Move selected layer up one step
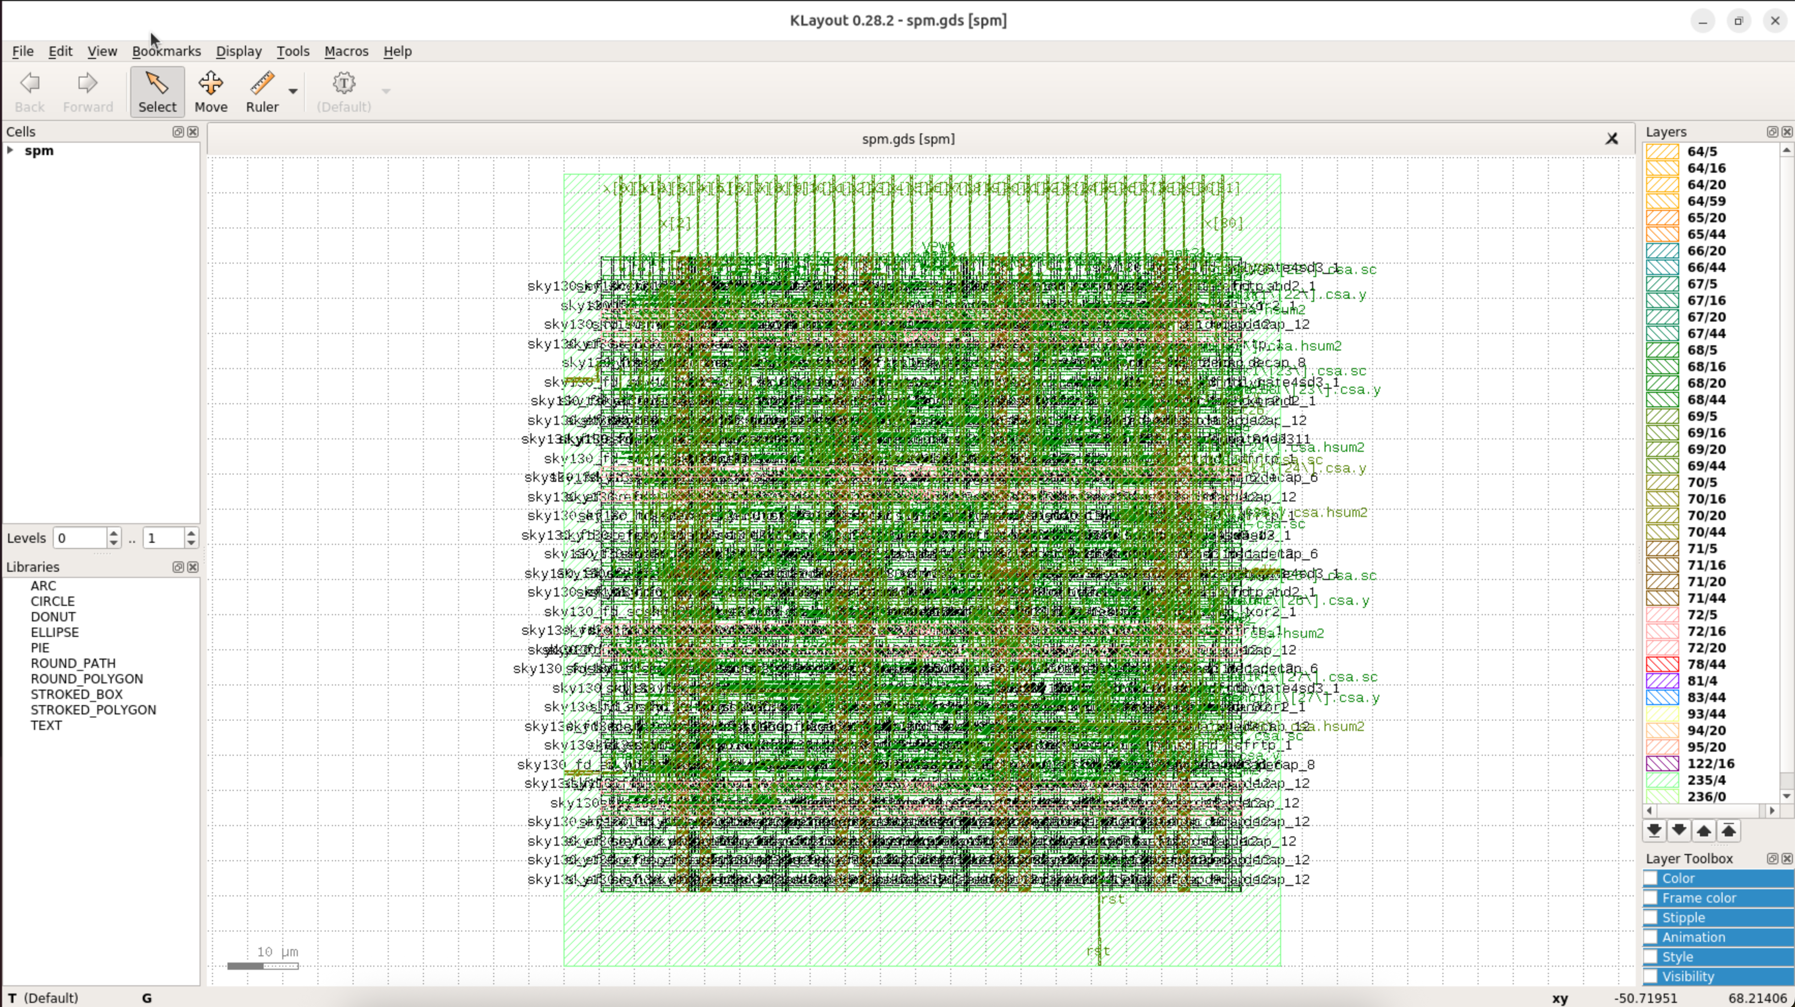Screen dimensions: 1795x1007 pos(1703,830)
